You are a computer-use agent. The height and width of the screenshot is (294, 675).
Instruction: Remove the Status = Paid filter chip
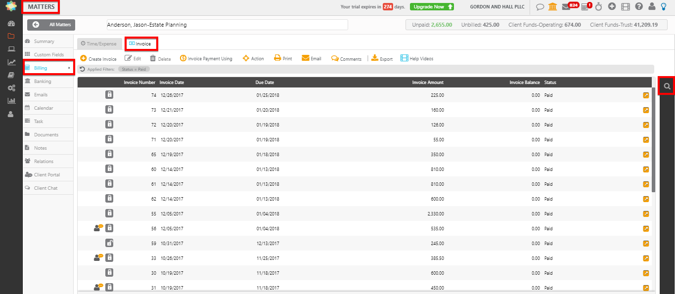coord(134,69)
